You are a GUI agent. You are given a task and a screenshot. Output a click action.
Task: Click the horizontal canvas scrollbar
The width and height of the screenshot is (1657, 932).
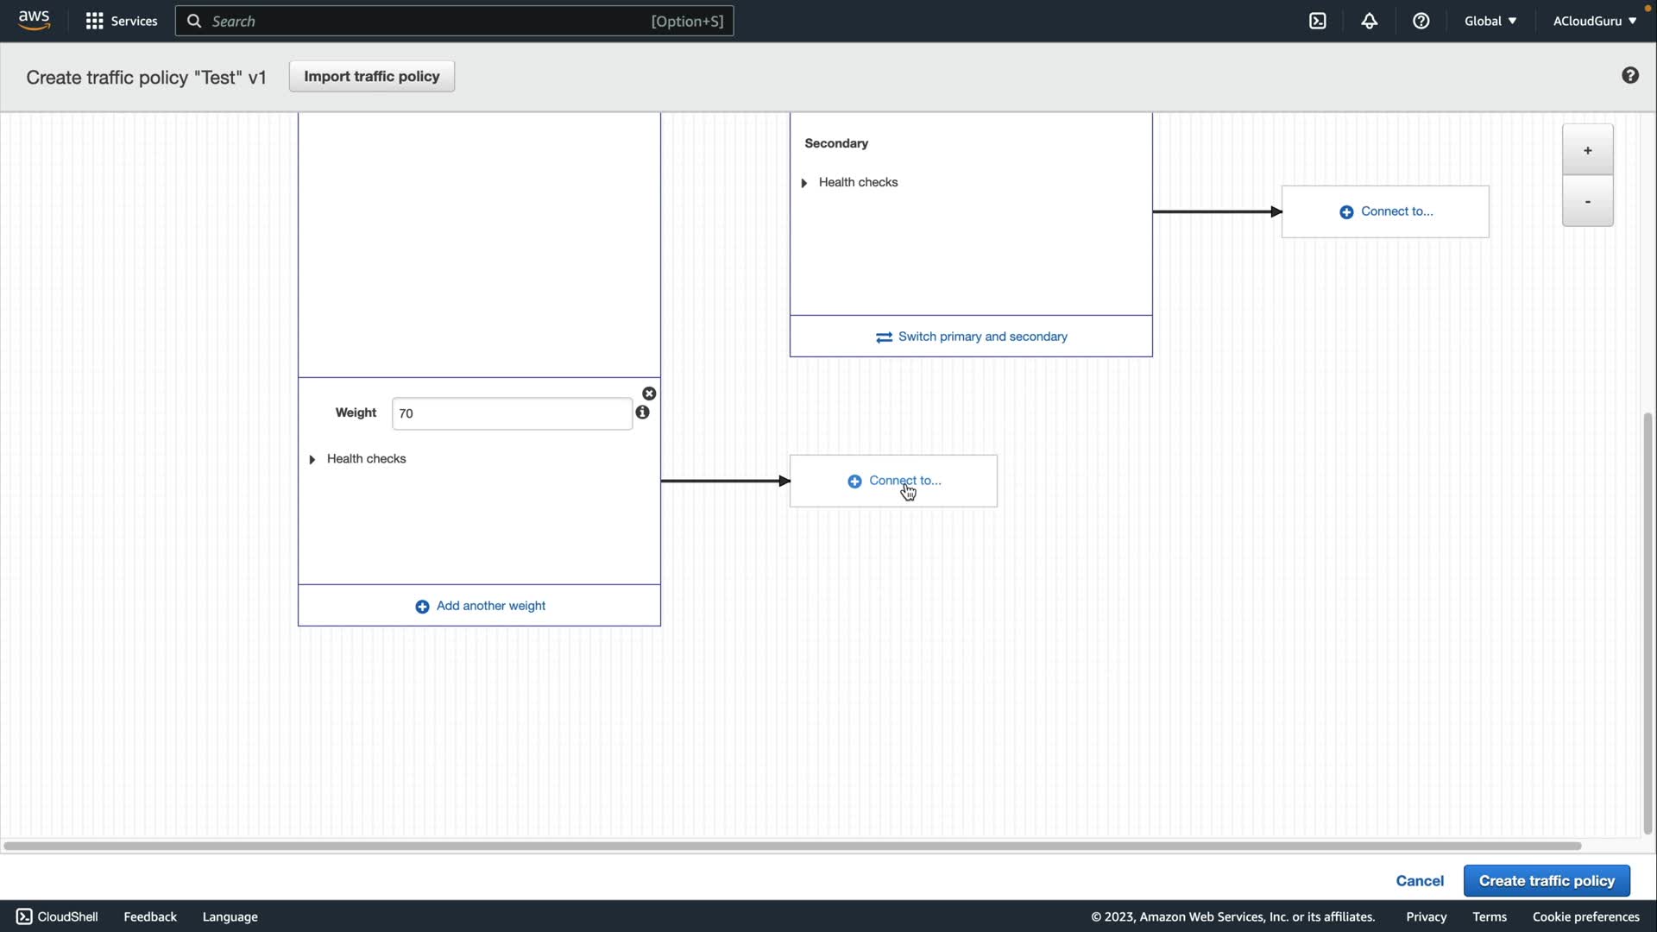click(791, 846)
